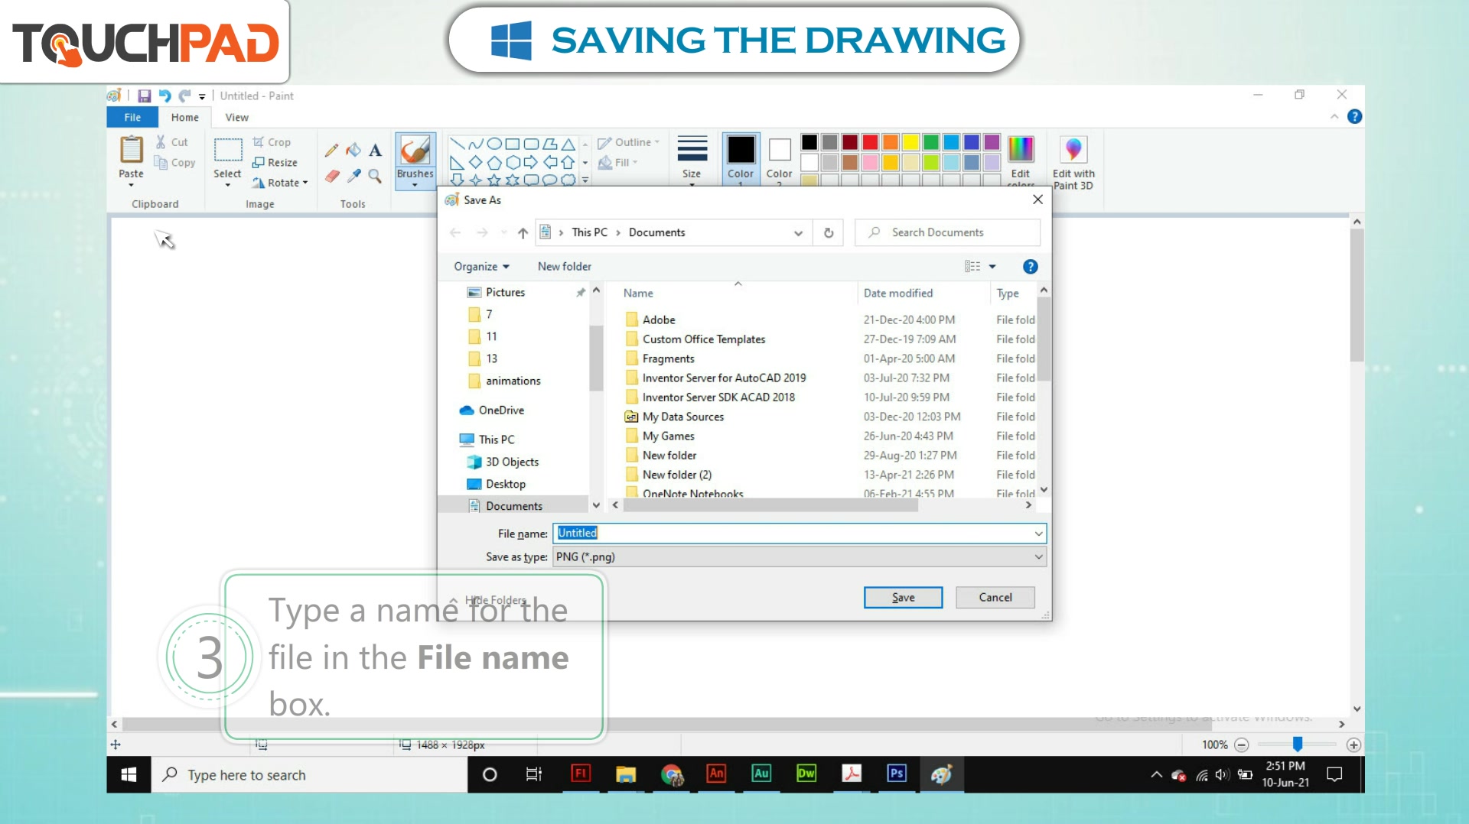
Task: Collapse Hide Folders in Save As dialog
Action: pyautogui.click(x=487, y=600)
